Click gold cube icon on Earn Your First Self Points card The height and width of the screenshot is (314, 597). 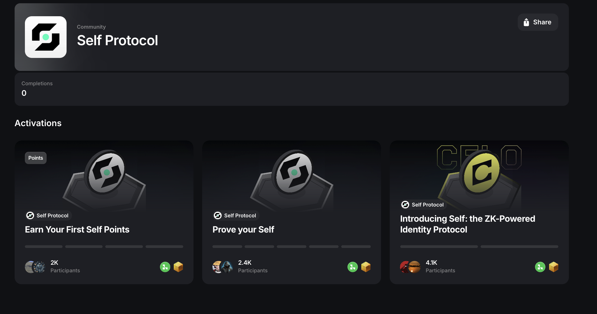pos(178,267)
